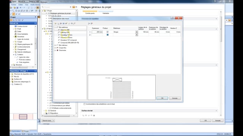This screenshot has height=136, width=243.
Task: Expand Mur intérieur tree node
Action: 55,45
